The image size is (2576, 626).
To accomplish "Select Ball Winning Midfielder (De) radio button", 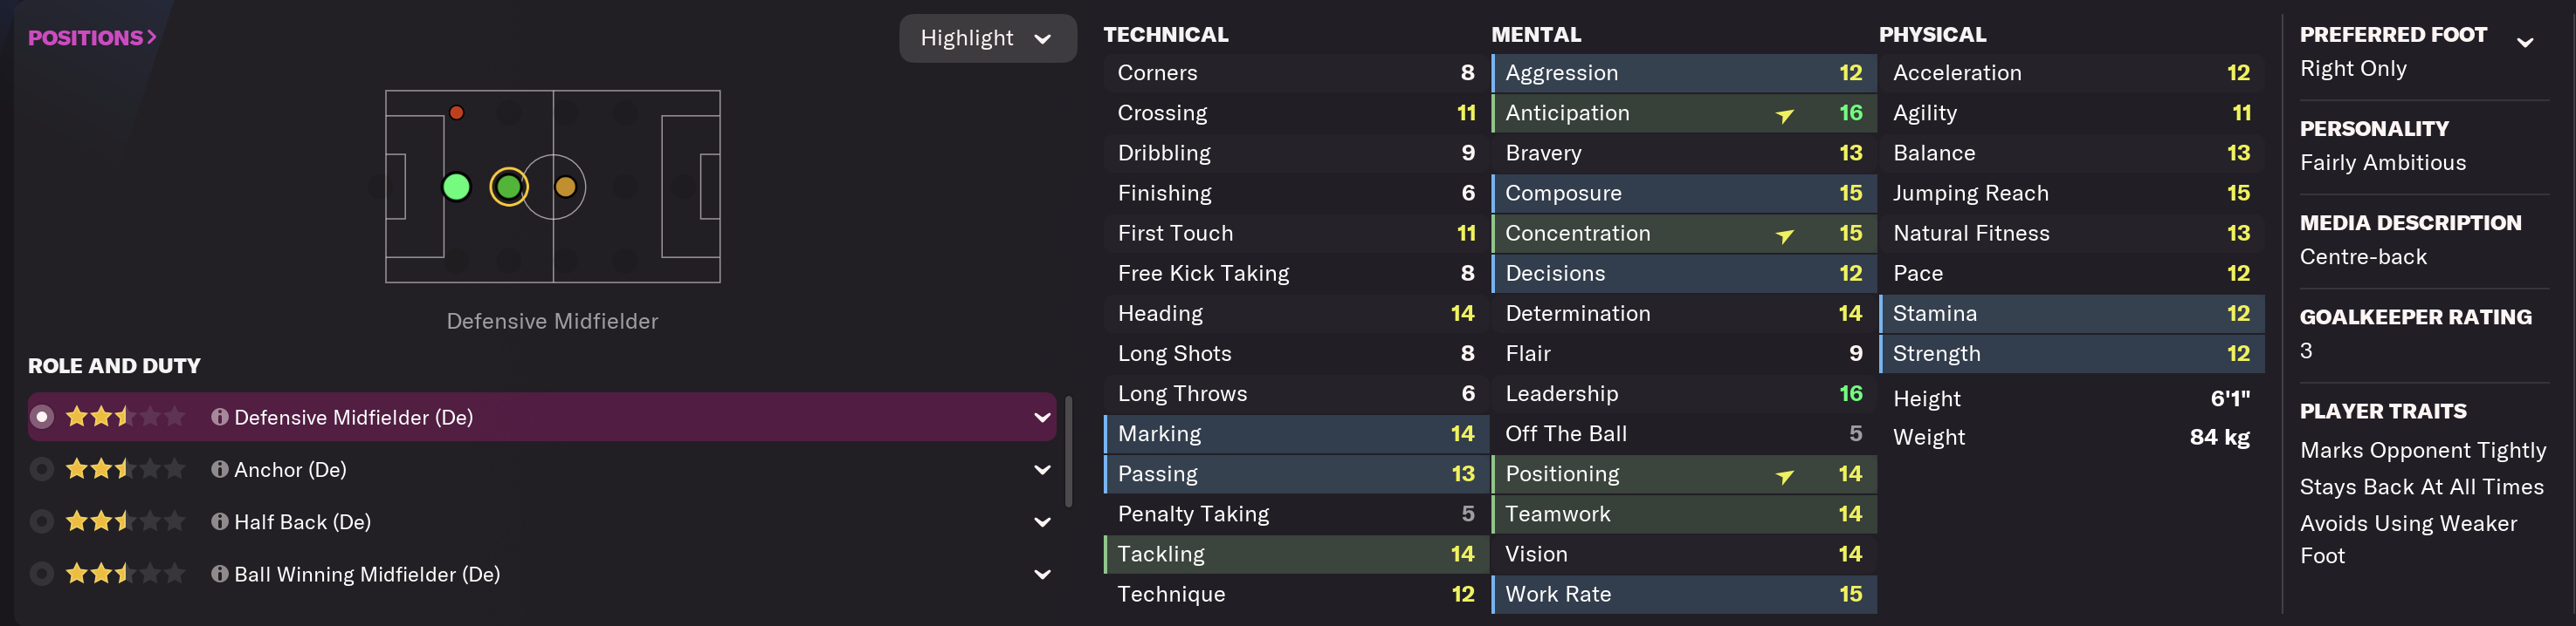I will tap(42, 574).
